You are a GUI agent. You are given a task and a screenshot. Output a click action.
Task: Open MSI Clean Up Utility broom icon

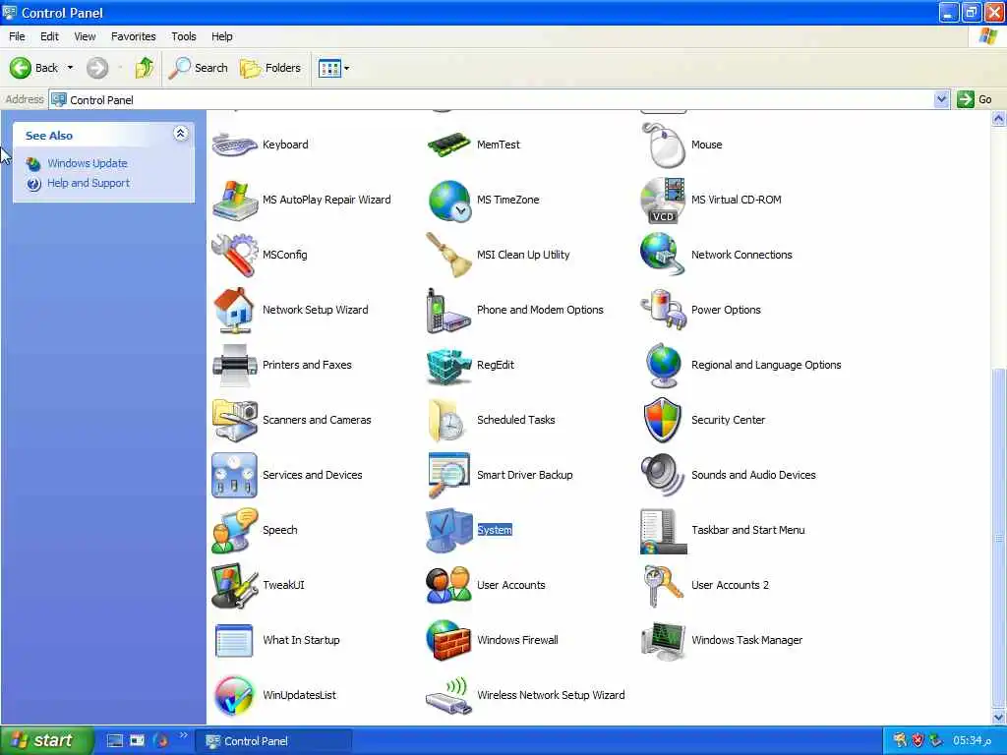point(448,255)
